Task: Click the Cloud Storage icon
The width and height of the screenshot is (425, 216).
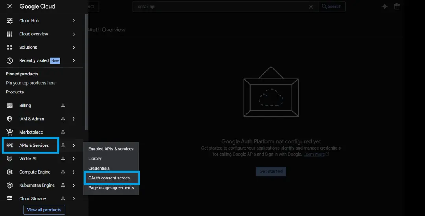Action: click(x=9, y=198)
